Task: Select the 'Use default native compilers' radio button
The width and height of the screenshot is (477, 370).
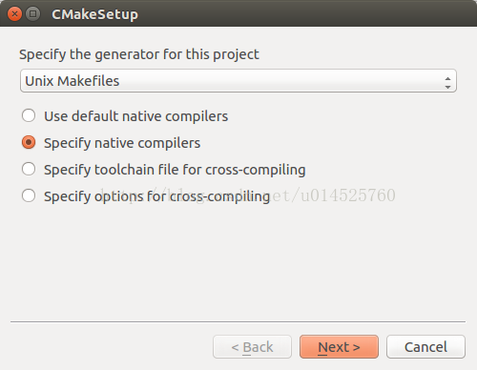Action: click(29, 115)
